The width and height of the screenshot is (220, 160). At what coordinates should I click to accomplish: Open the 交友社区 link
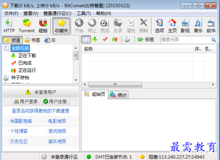(x=19, y=141)
